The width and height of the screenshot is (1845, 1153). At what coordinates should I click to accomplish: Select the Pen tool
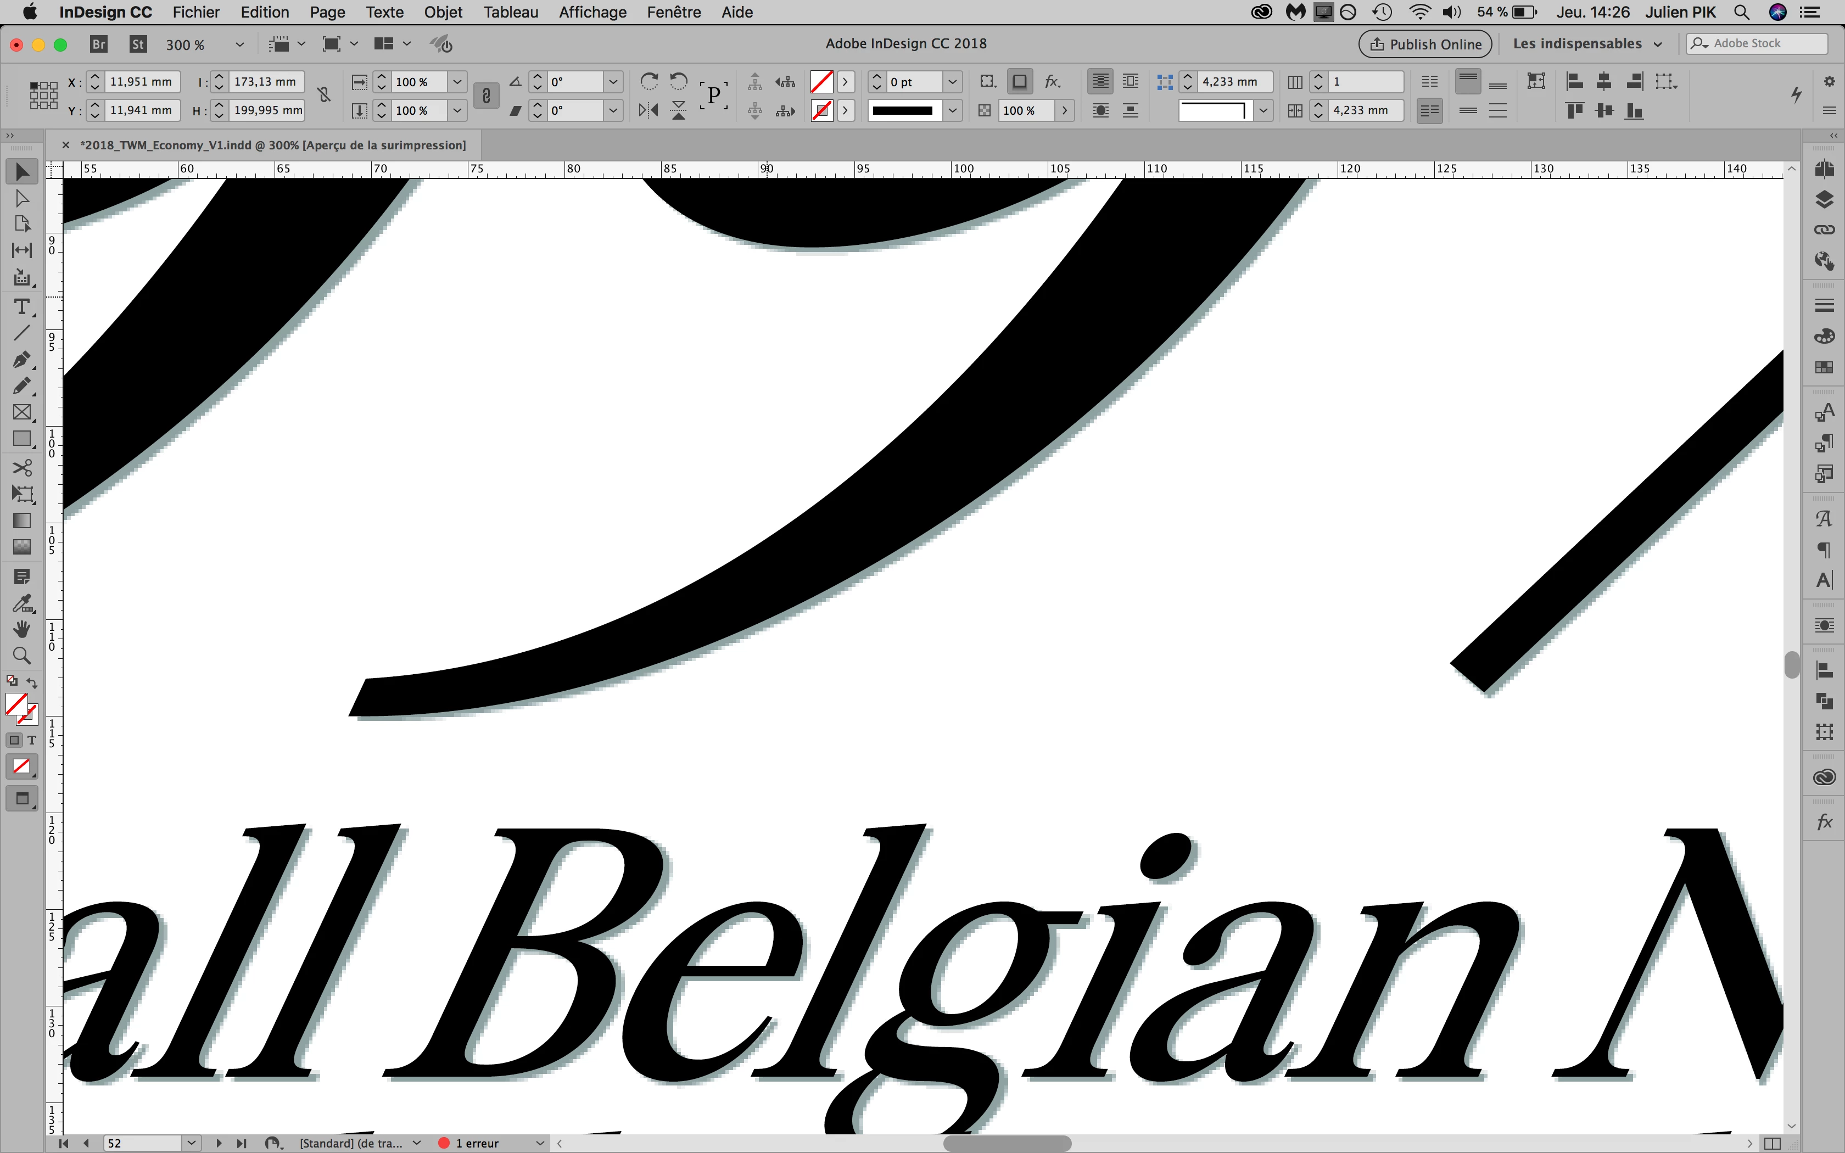pyautogui.click(x=21, y=359)
